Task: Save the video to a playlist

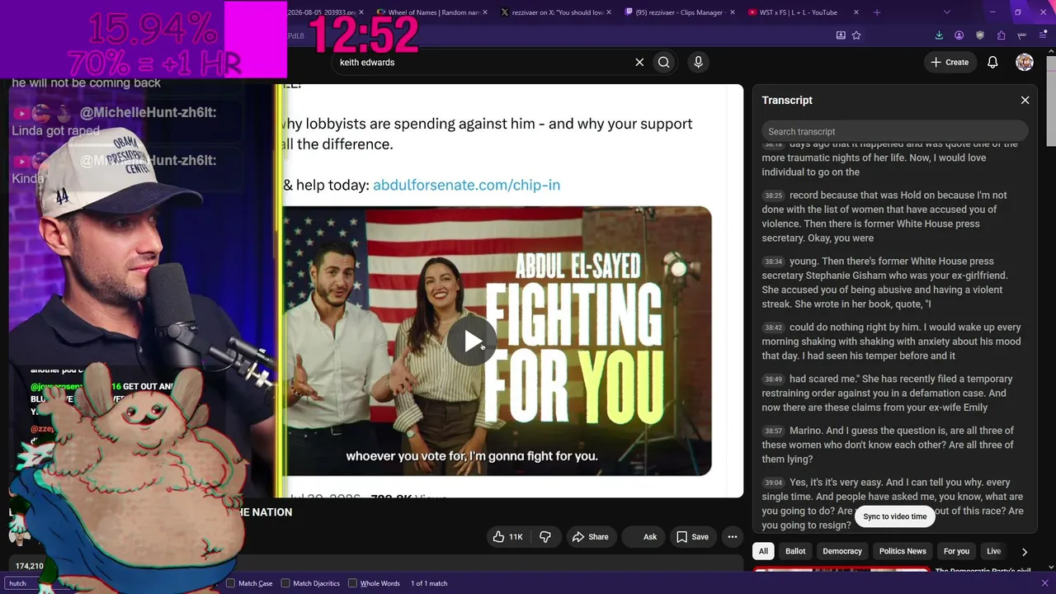Action: (692, 537)
